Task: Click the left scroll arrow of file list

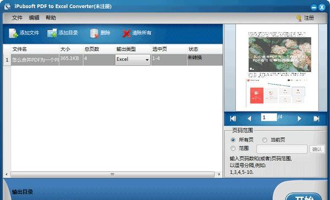Action: [7, 174]
